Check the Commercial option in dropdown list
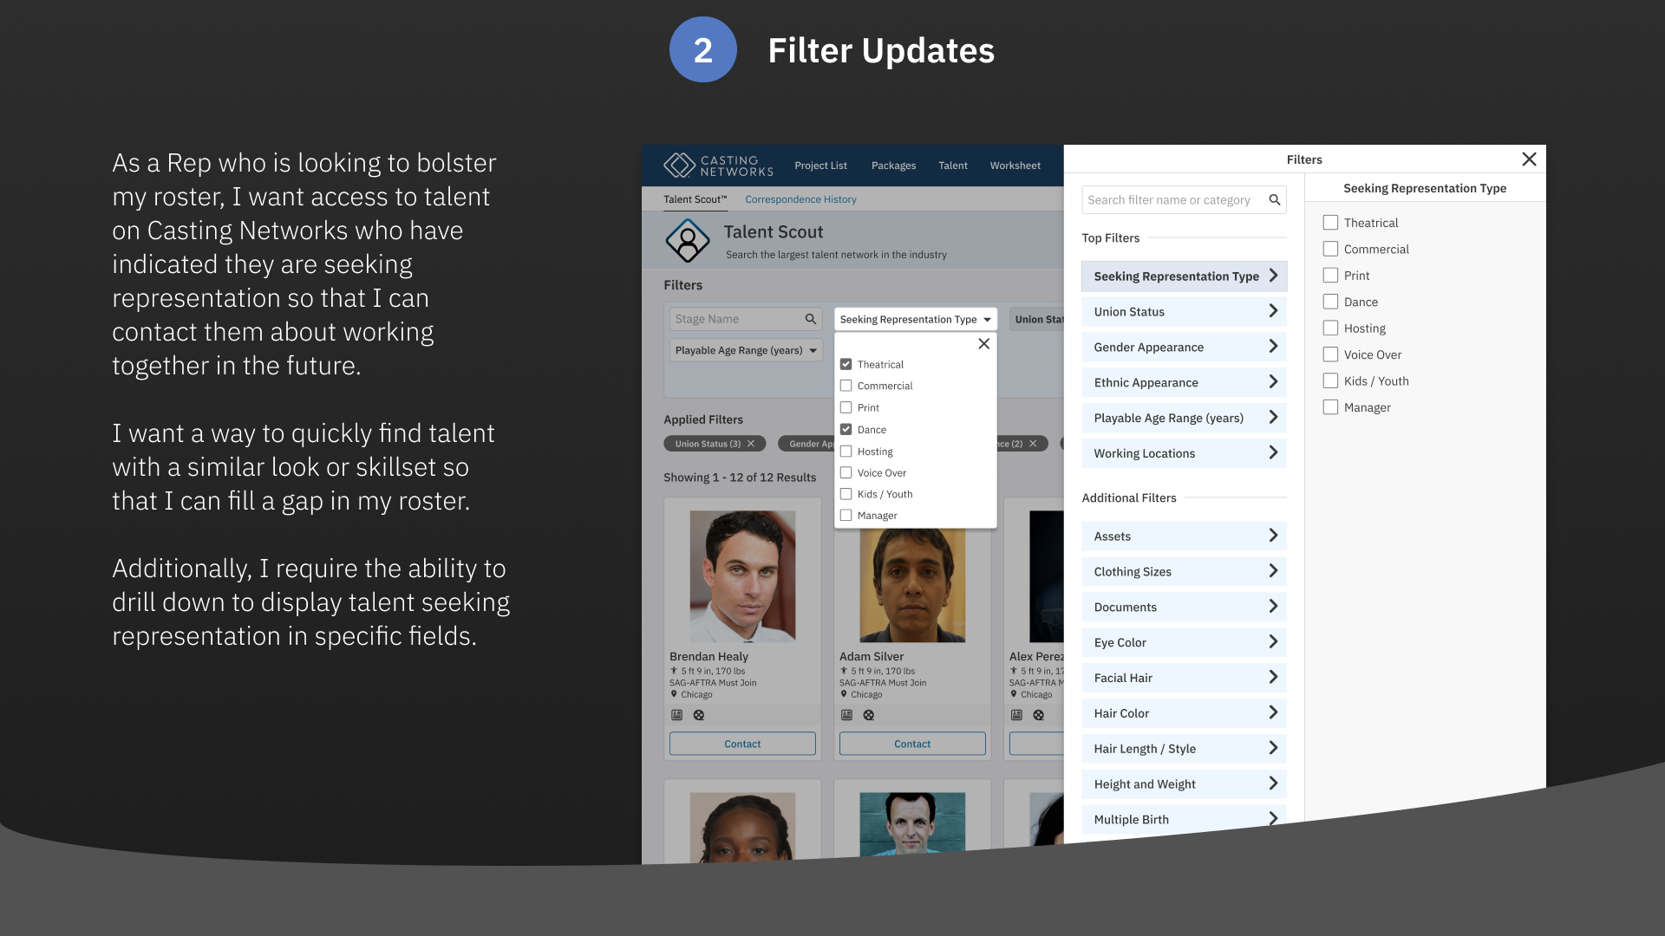Screen dimensions: 1665x936 pyautogui.click(x=846, y=386)
